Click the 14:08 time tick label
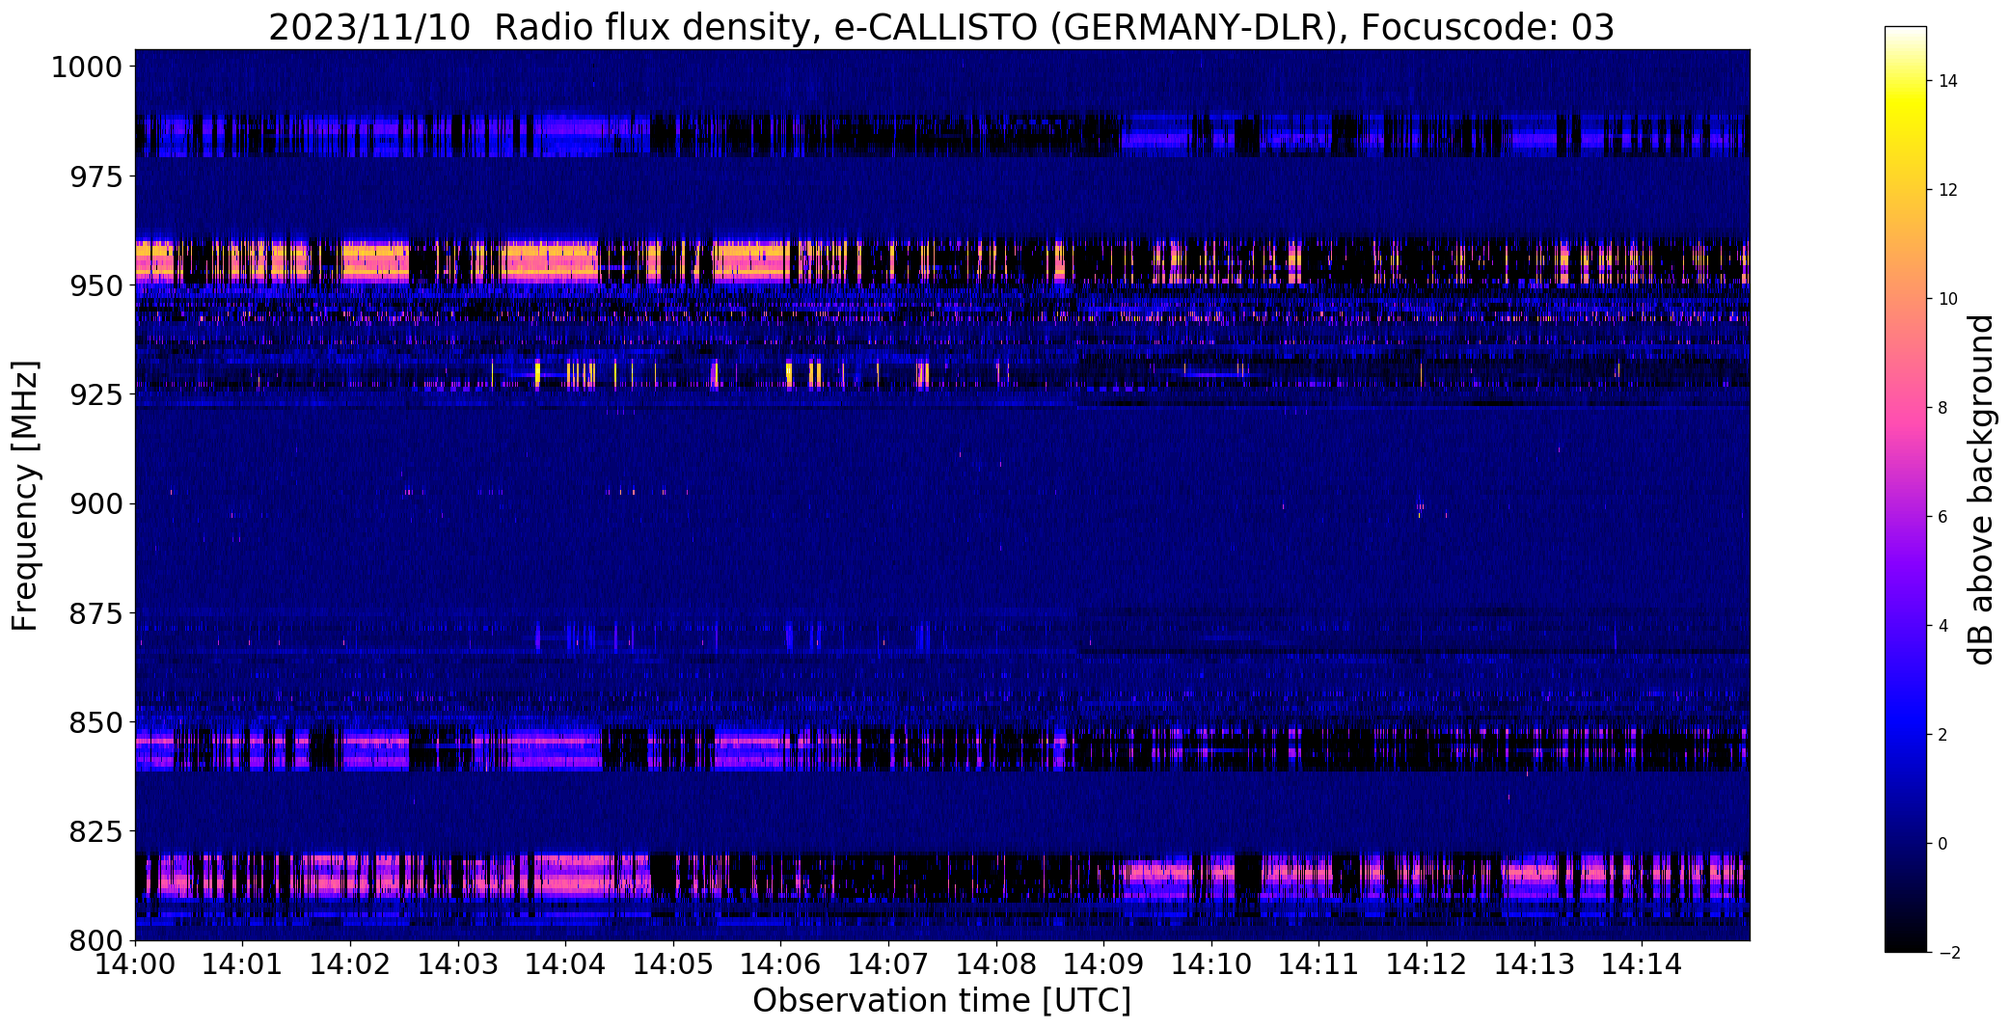This screenshot has height=1029, width=2011. click(996, 964)
